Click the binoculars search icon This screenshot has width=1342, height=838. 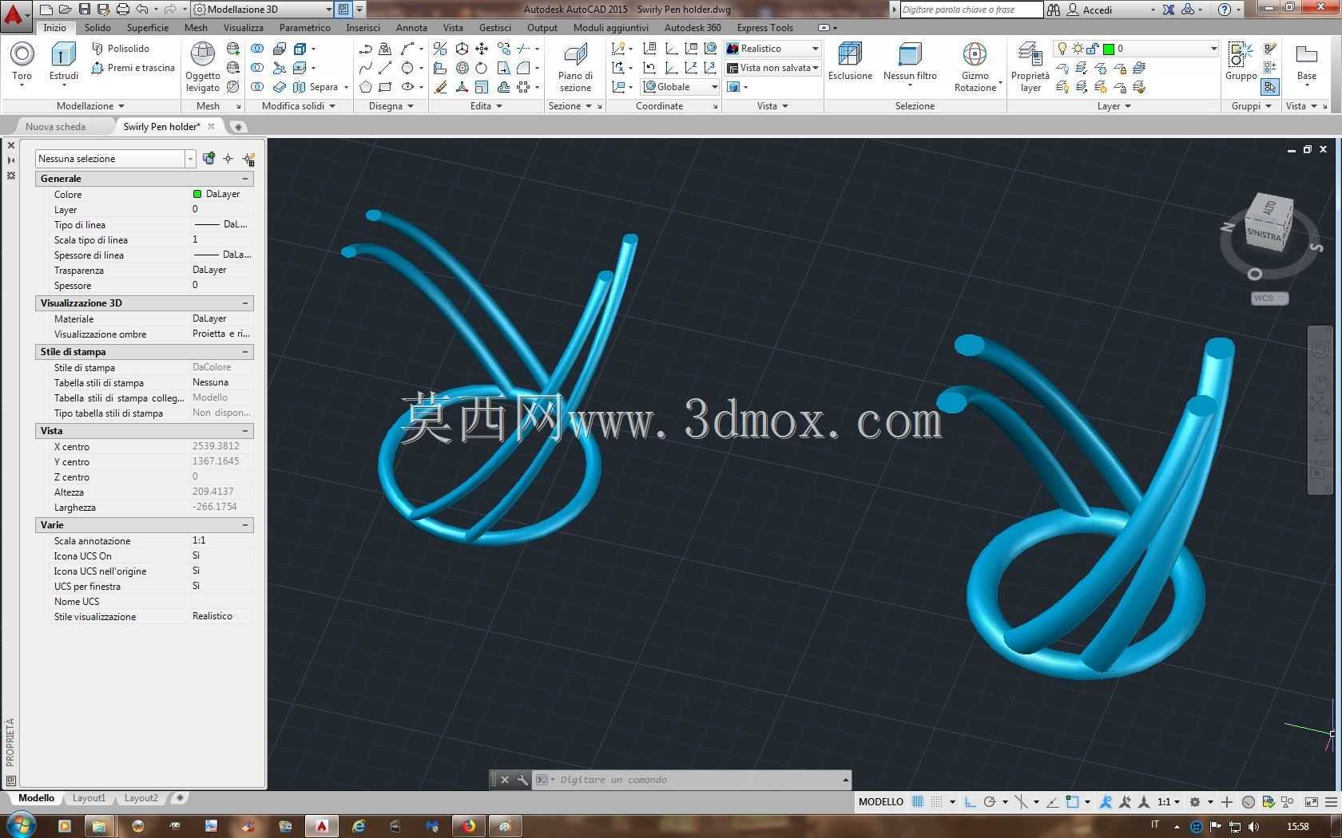[1054, 10]
